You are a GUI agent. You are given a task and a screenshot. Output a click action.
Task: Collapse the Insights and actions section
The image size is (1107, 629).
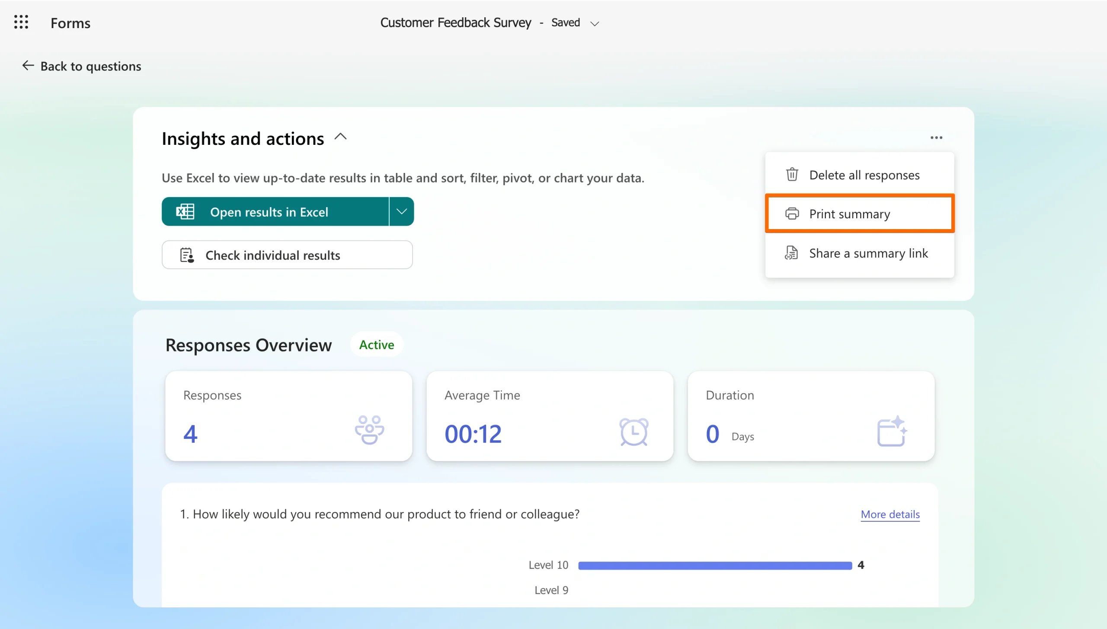click(x=341, y=137)
